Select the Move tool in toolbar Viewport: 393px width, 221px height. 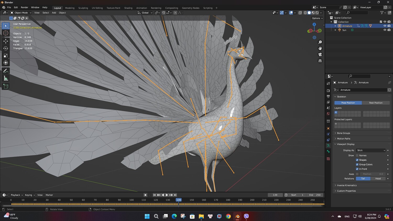click(6, 41)
